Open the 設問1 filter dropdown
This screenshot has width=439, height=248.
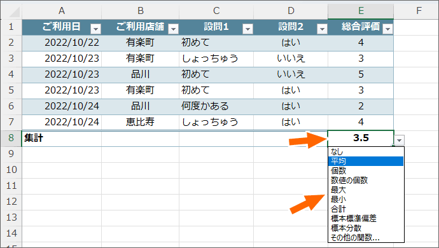pos(247,29)
